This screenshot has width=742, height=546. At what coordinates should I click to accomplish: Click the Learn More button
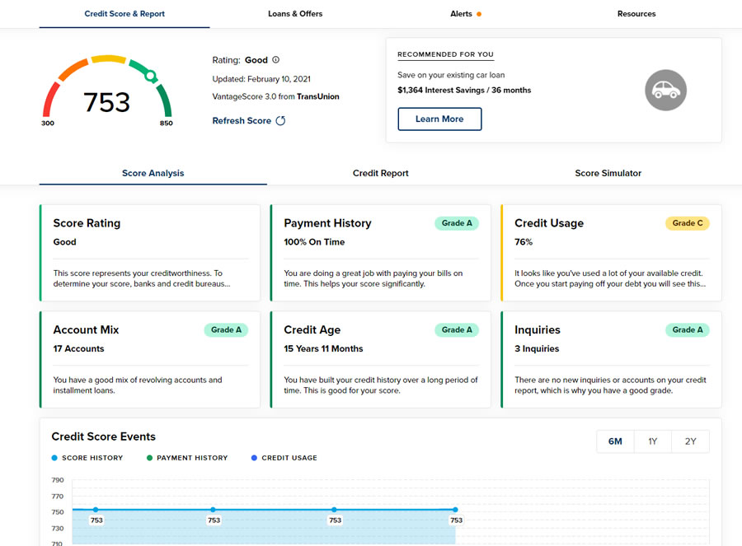439,119
